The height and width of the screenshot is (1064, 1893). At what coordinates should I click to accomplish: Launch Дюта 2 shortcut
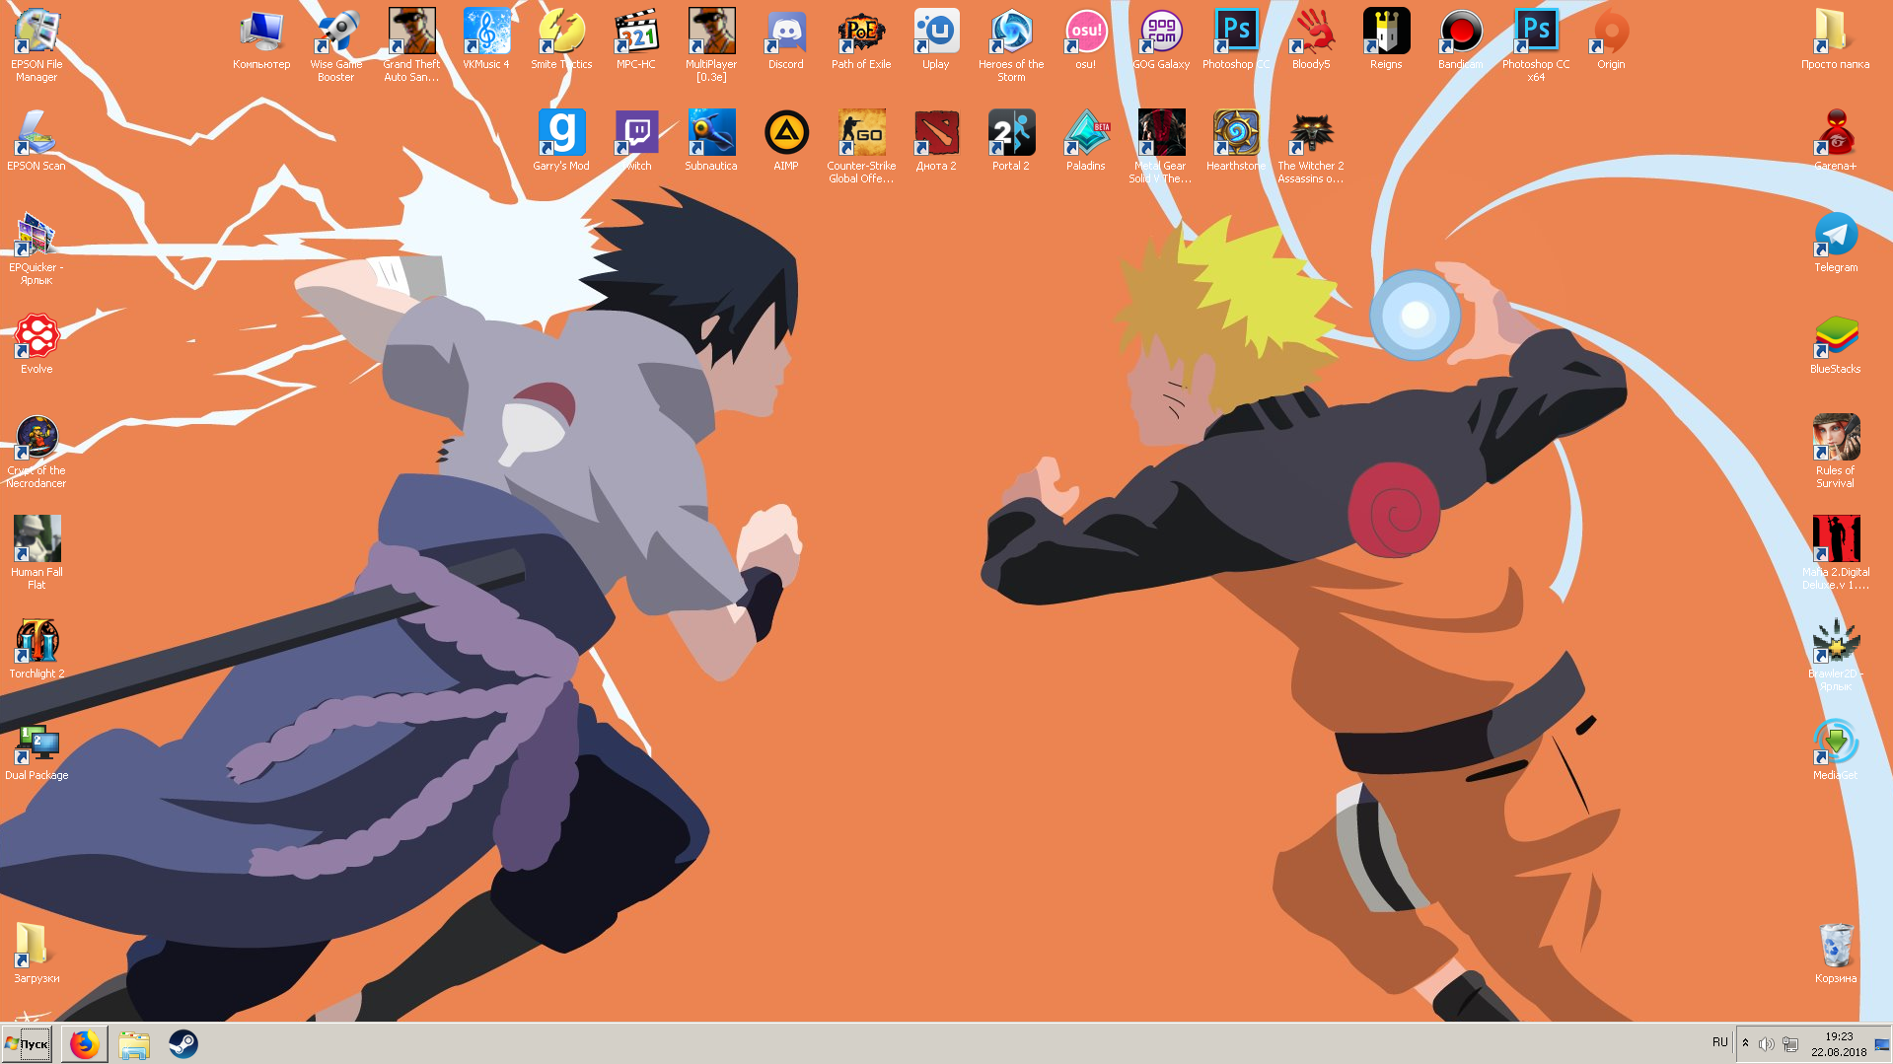pyautogui.click(x=936, y=141)
